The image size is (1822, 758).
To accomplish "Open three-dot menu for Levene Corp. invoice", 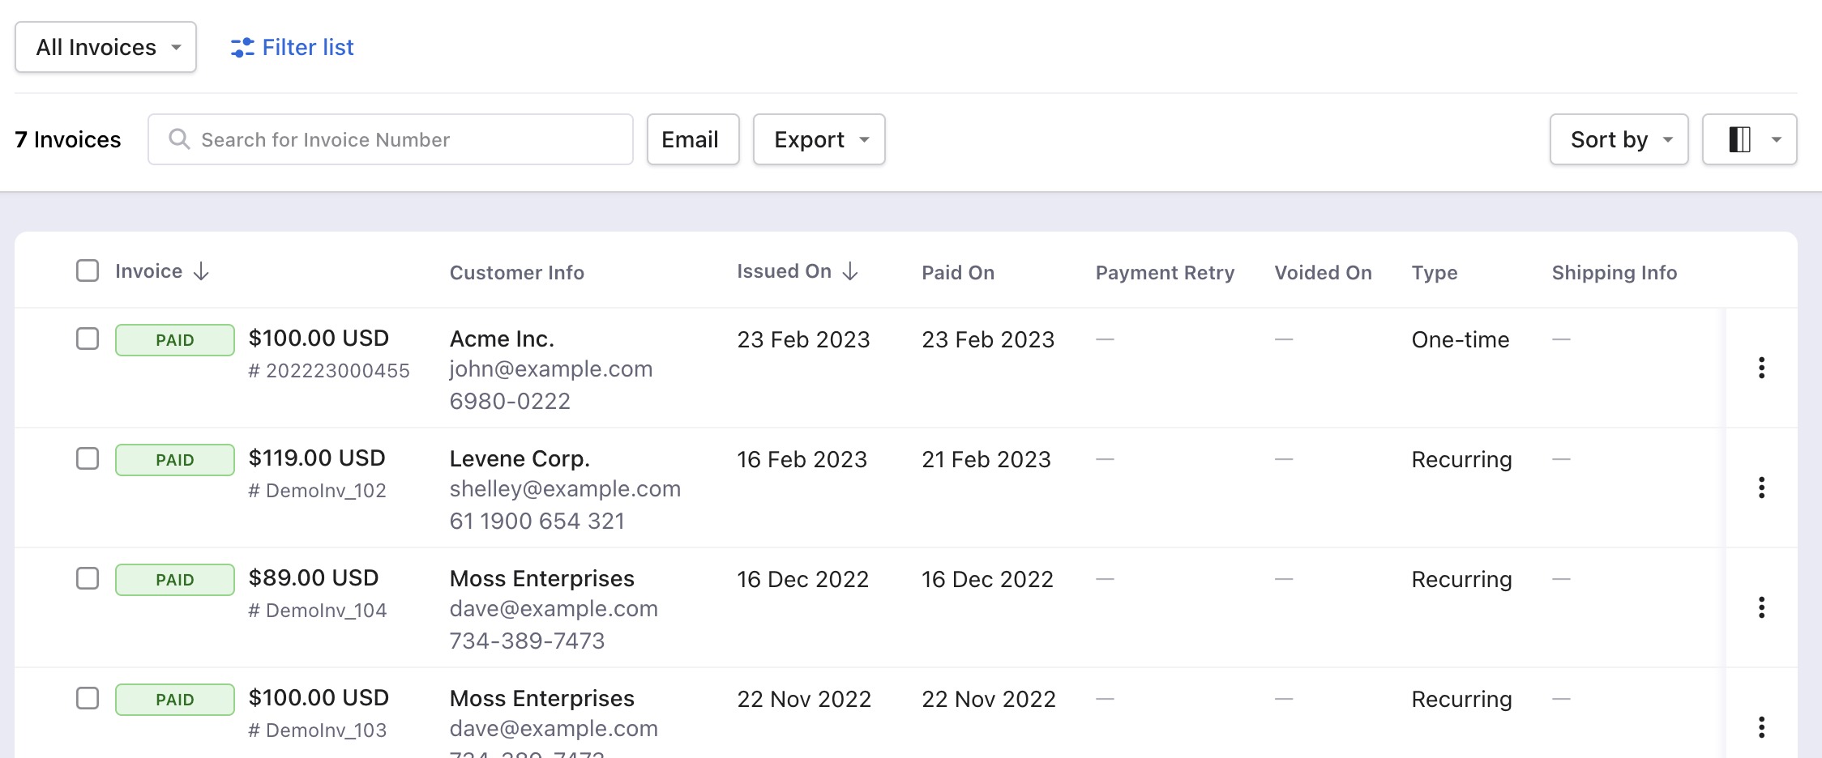I will point(1761,488).
